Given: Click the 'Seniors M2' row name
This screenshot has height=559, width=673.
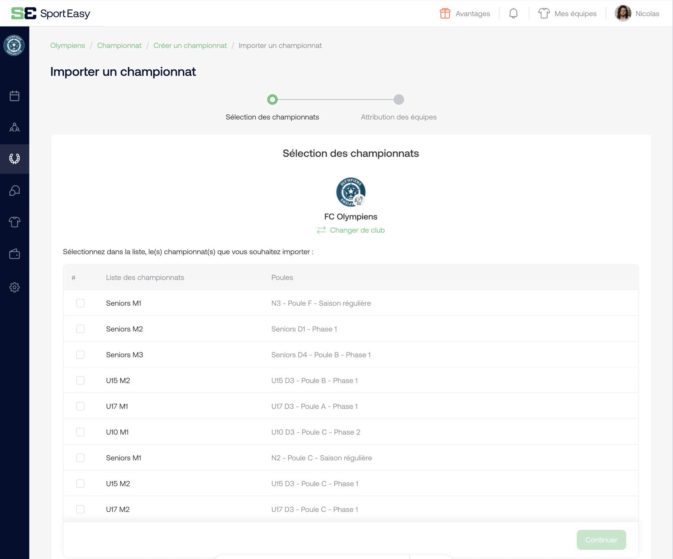Looking at the screenshot, I should coord(124,329).
